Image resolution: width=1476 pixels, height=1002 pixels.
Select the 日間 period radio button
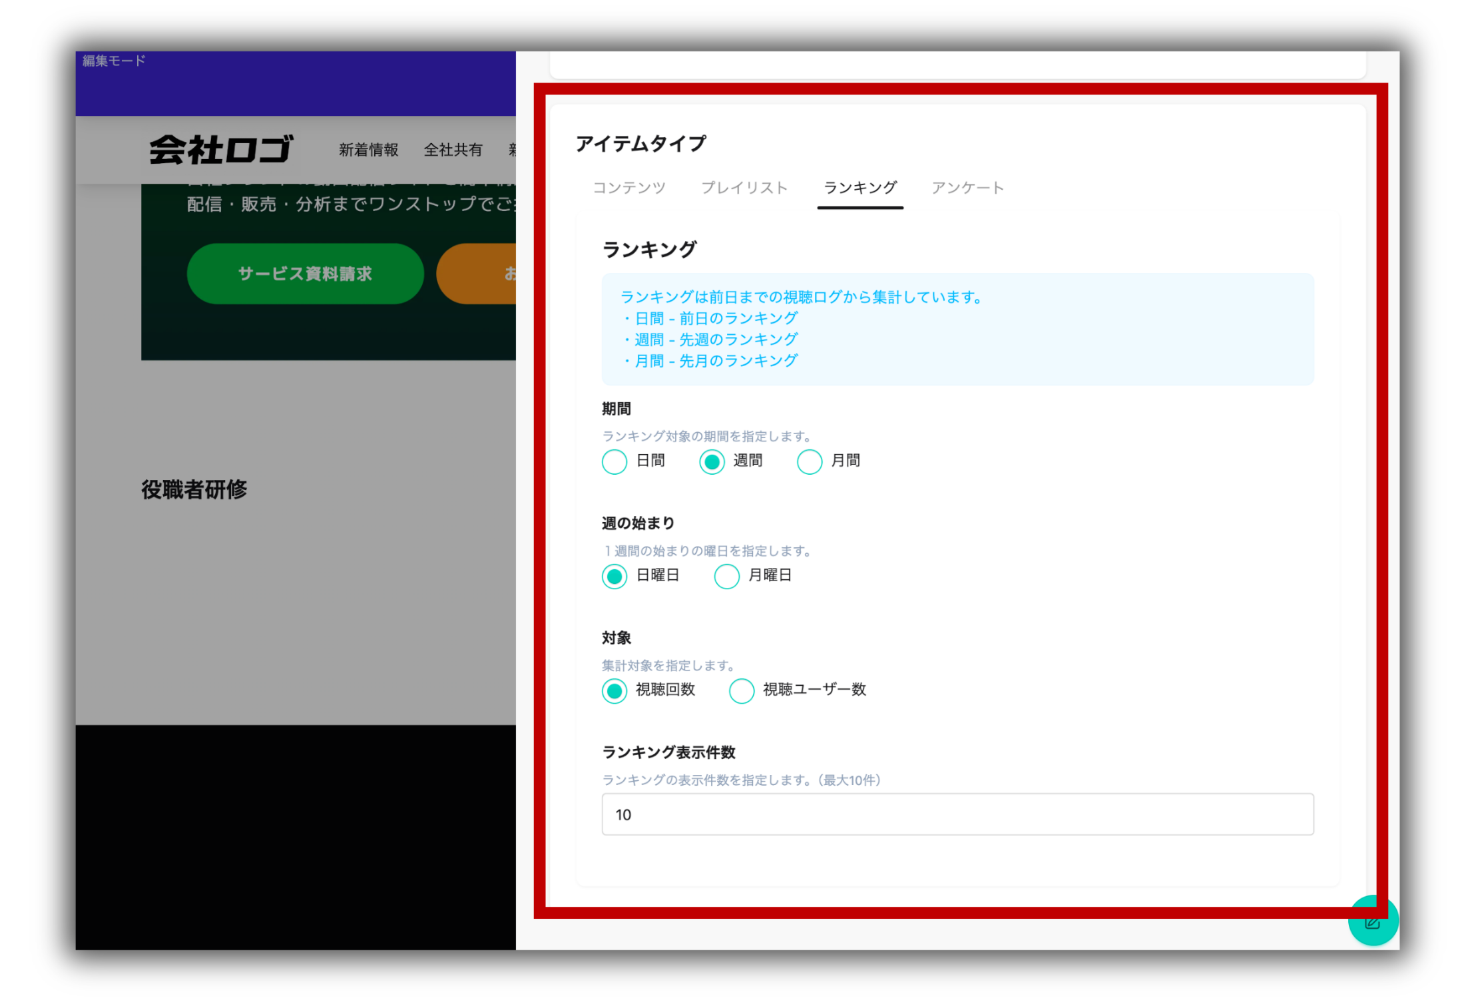[615, 461]
